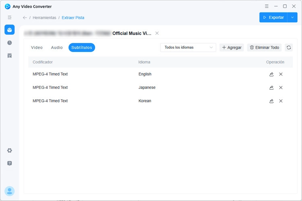
Task: Click the Herramientas breadcrumb
Action: [x=44, y=18]
